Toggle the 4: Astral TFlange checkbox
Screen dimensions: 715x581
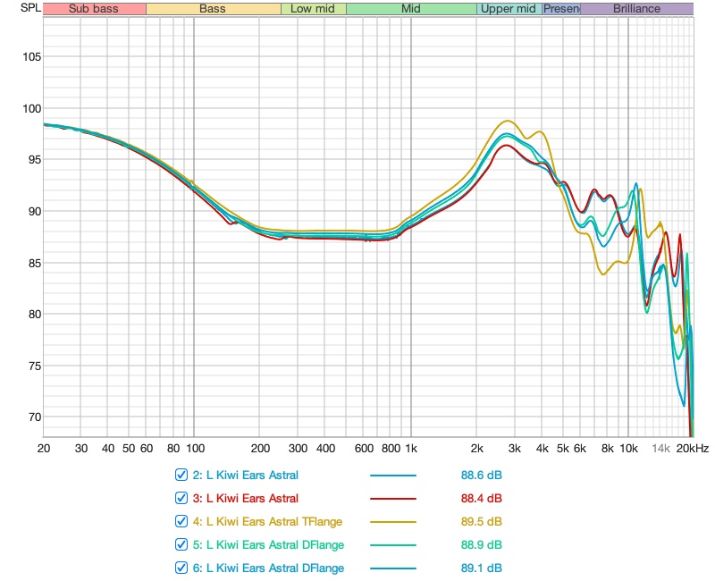pos(181,521)
